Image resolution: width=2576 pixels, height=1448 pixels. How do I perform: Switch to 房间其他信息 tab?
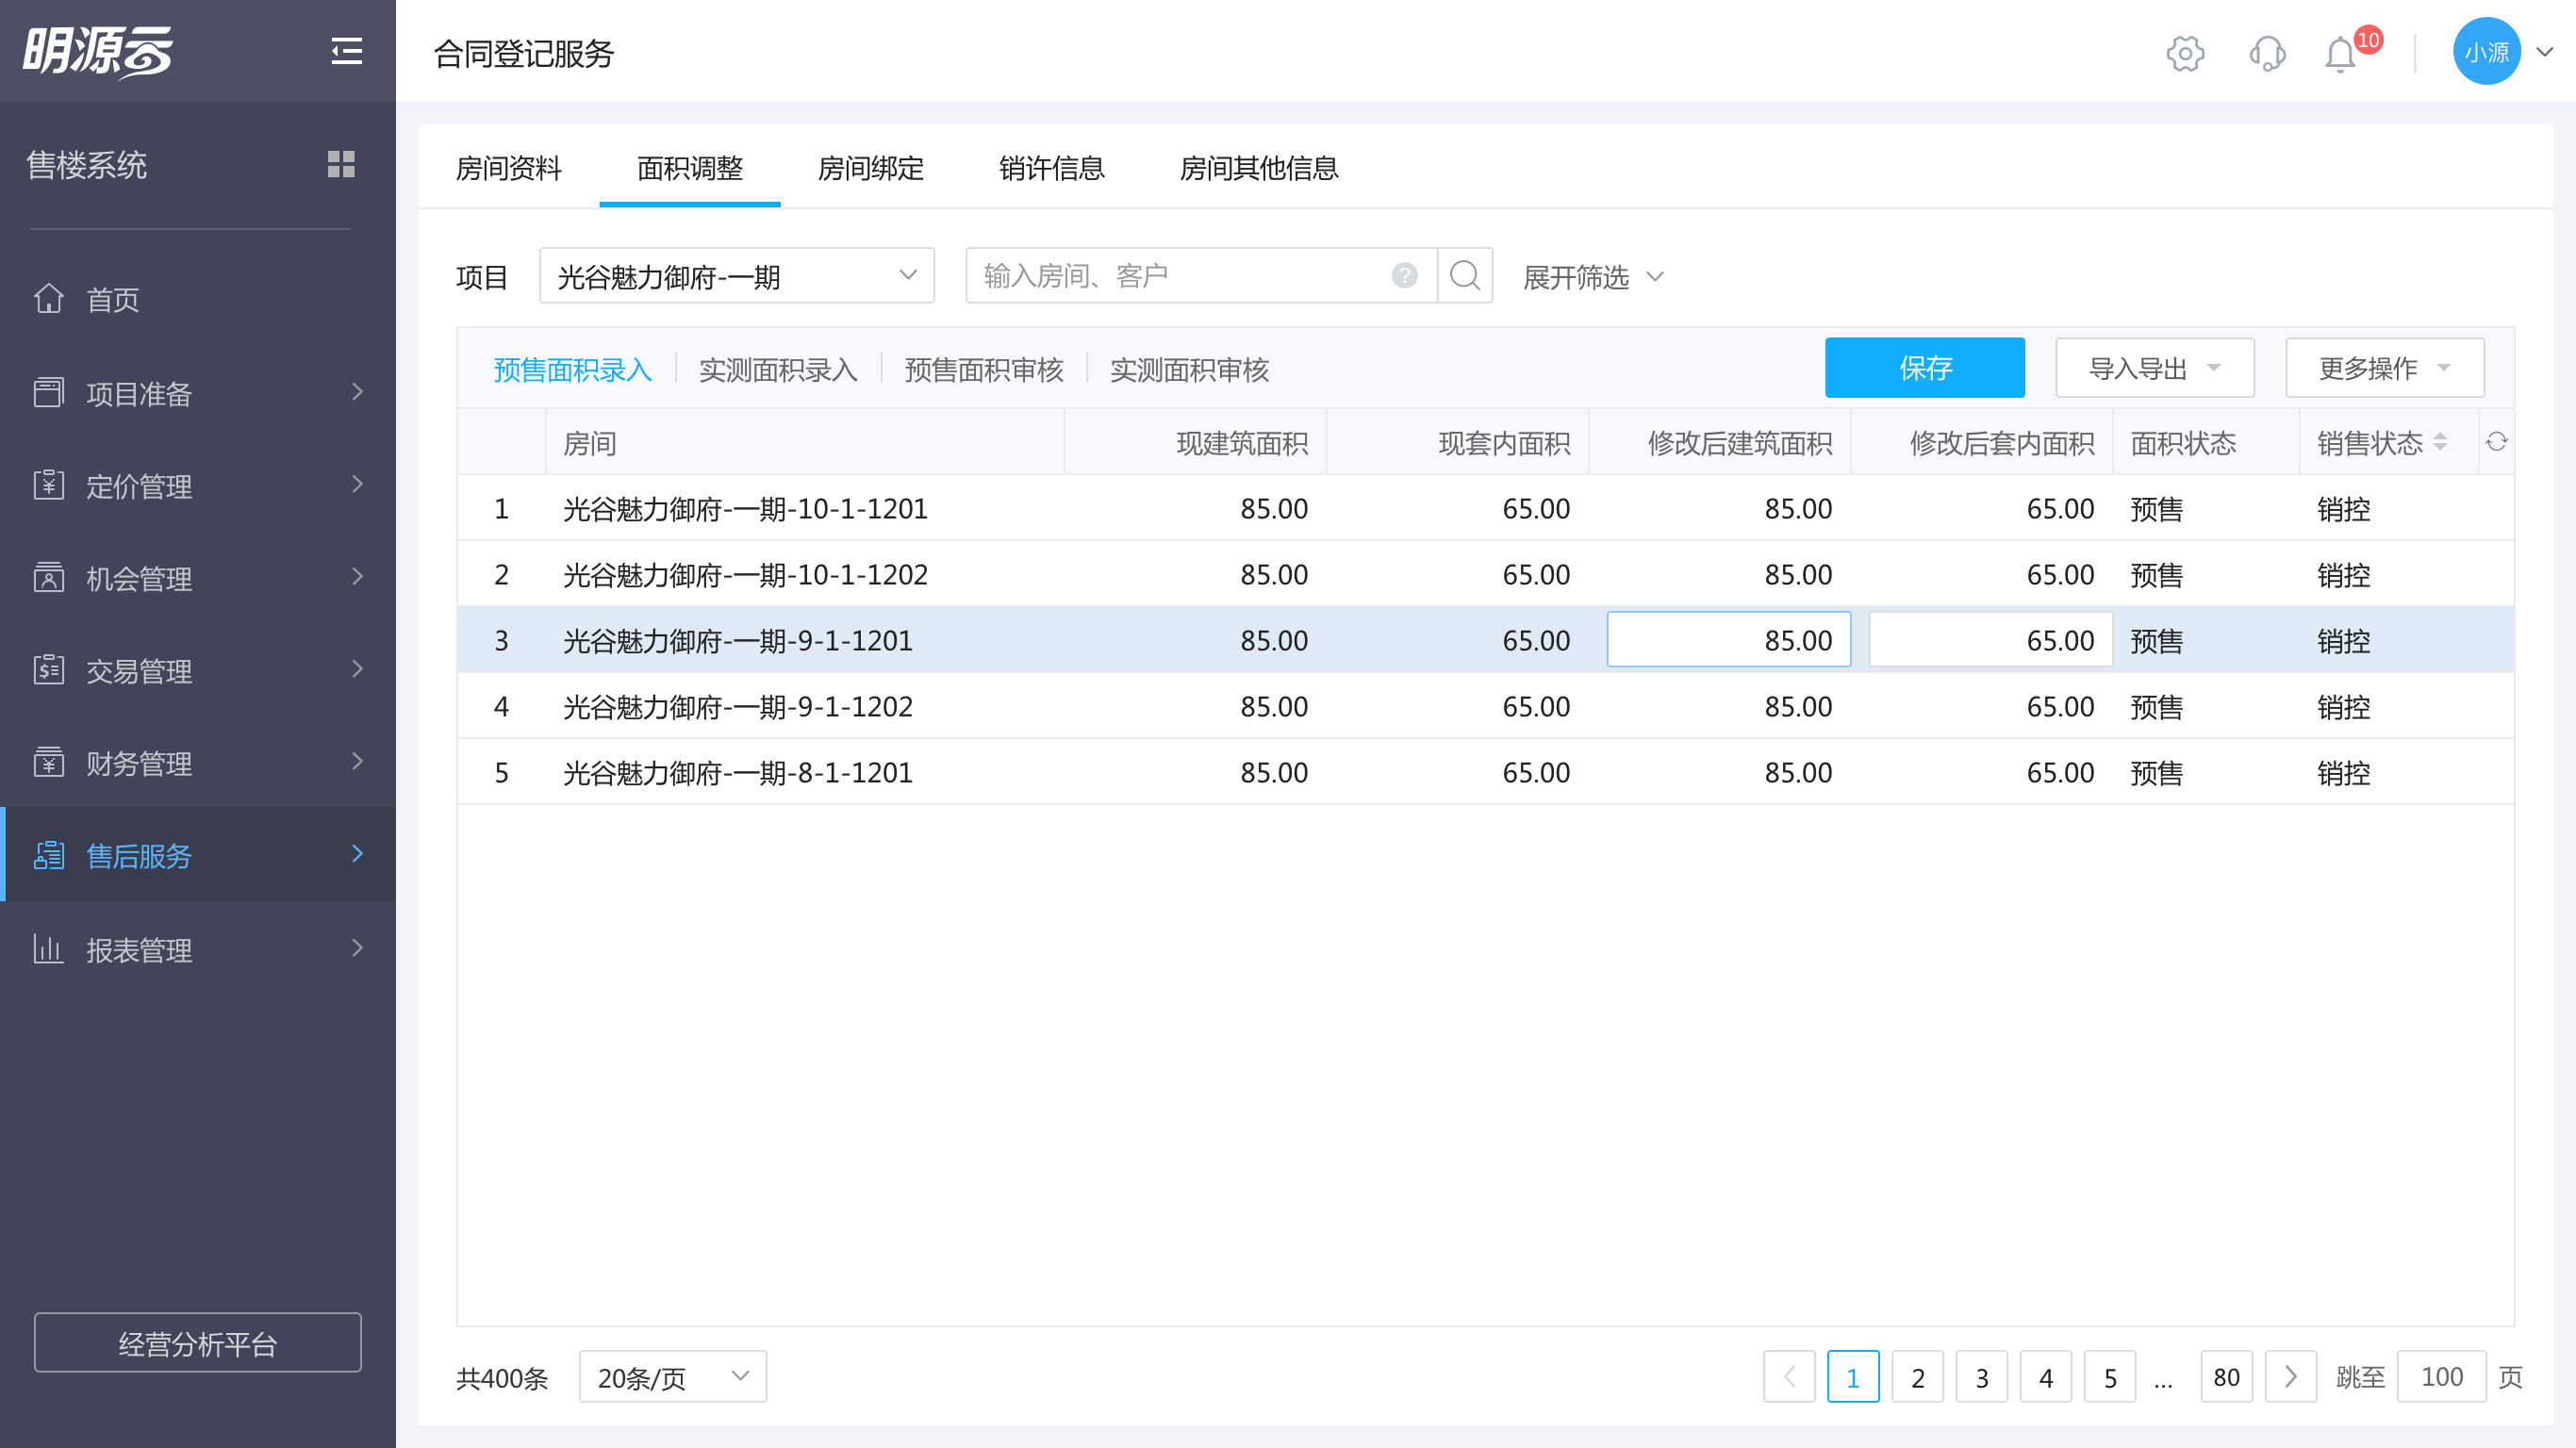click(x=1258, y=168)
